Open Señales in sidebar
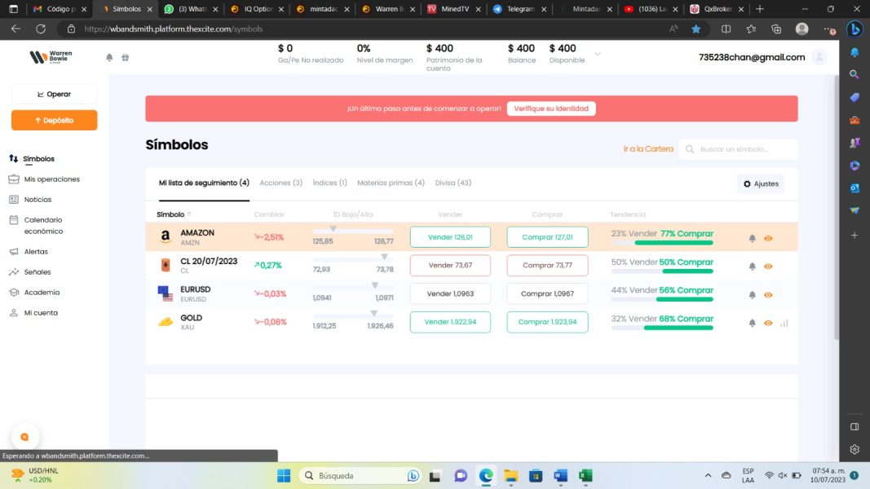 [x=30, y=272]
